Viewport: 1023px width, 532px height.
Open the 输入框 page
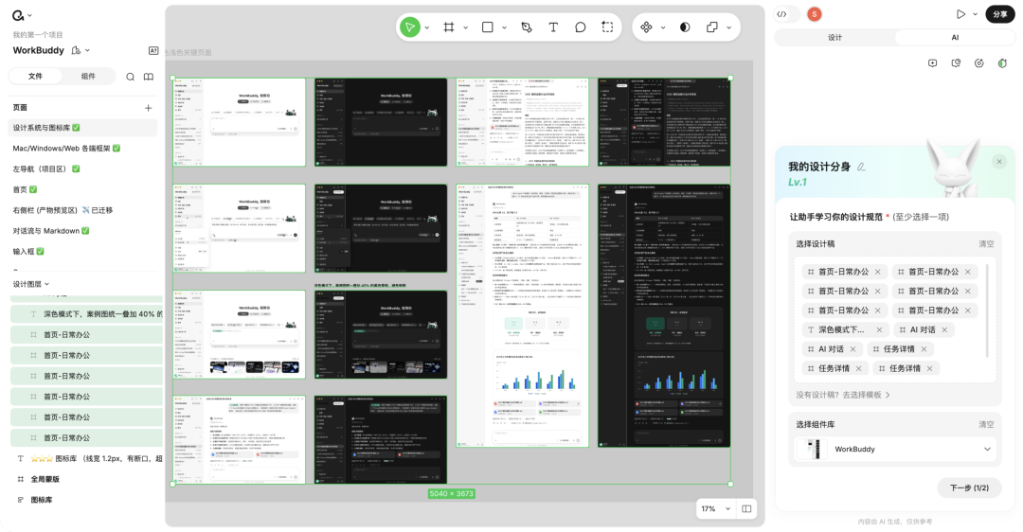coord(82,252)
